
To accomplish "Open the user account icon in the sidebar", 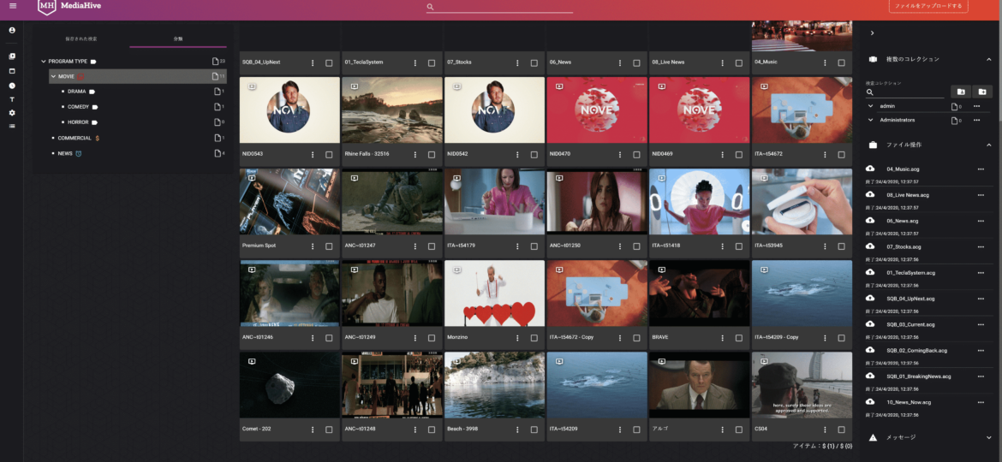I will [x=12, y=30].
